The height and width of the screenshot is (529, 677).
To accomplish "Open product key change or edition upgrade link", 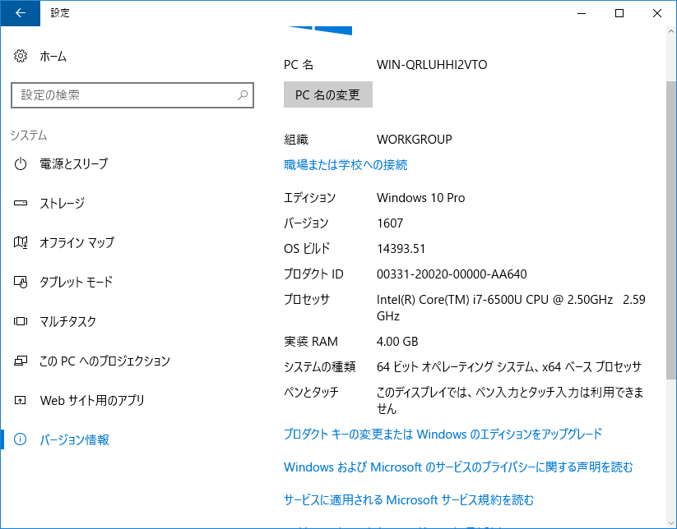I will point(443,434).
